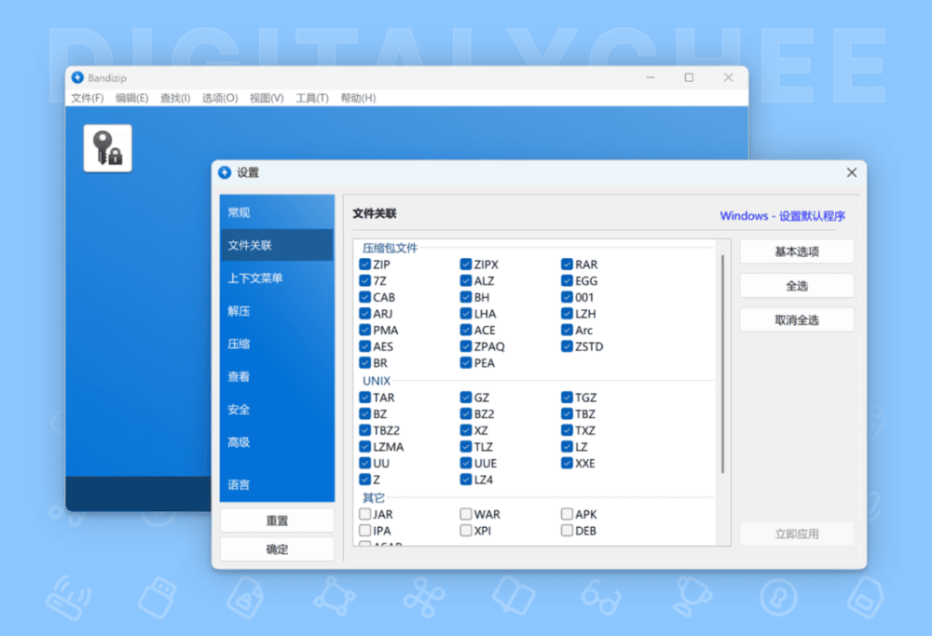Toggle the EGG checkbox
Viewport: 932px width, 636px height.
tap(567, 281)
